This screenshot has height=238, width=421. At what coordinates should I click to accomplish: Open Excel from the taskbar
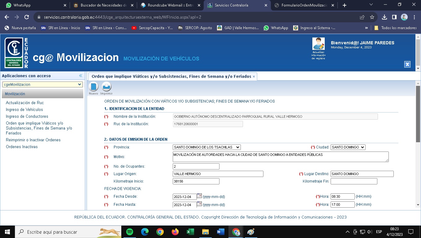click(190, 232)
